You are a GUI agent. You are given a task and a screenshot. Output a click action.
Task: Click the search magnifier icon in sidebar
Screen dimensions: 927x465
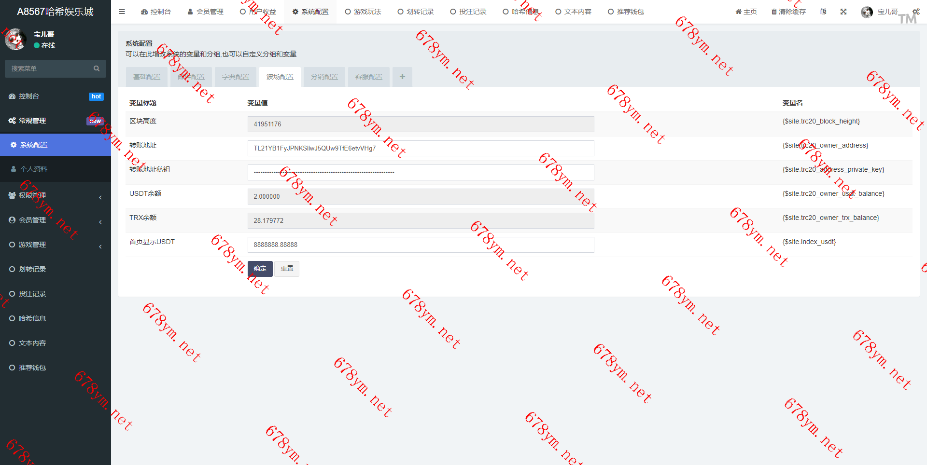[x=97, y=68]
